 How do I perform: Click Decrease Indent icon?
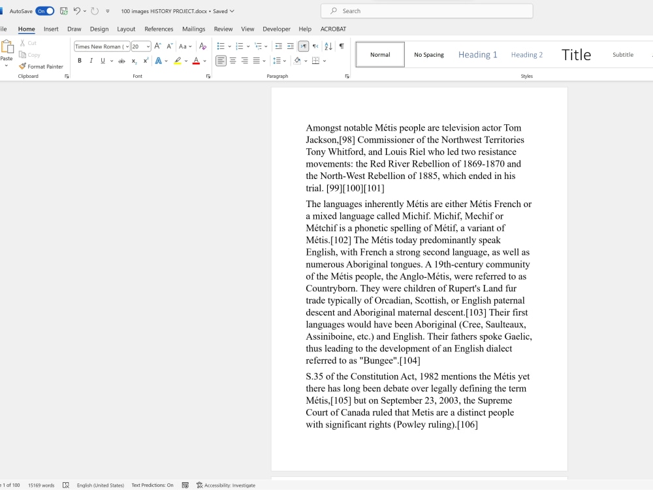point(279,46)
